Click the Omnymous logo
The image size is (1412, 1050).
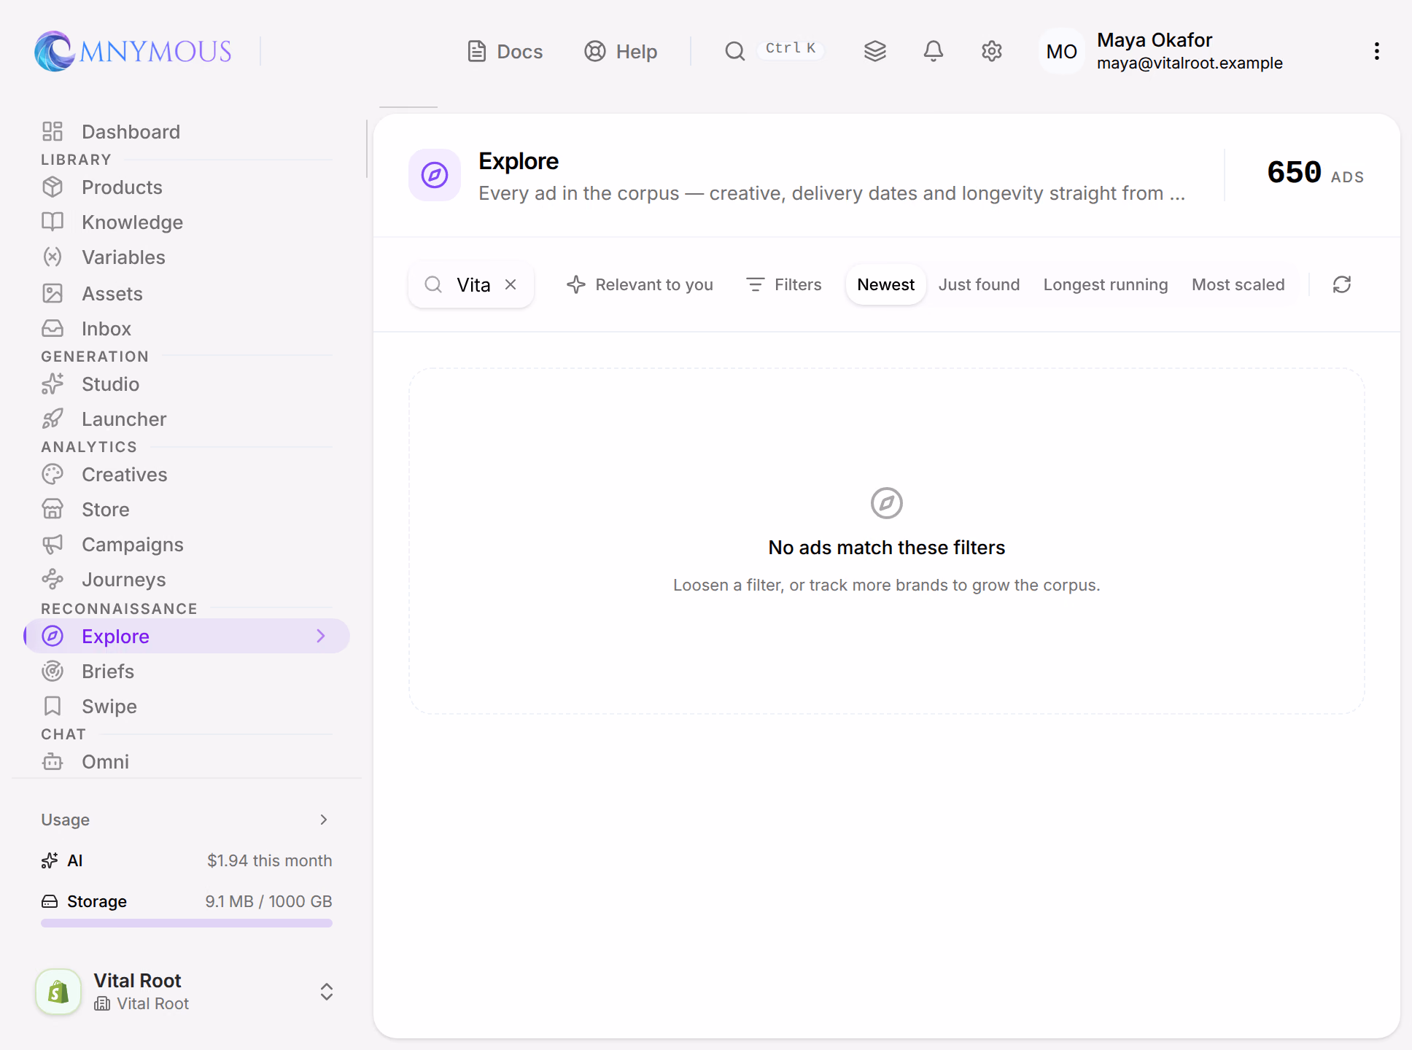coord(133,51)
